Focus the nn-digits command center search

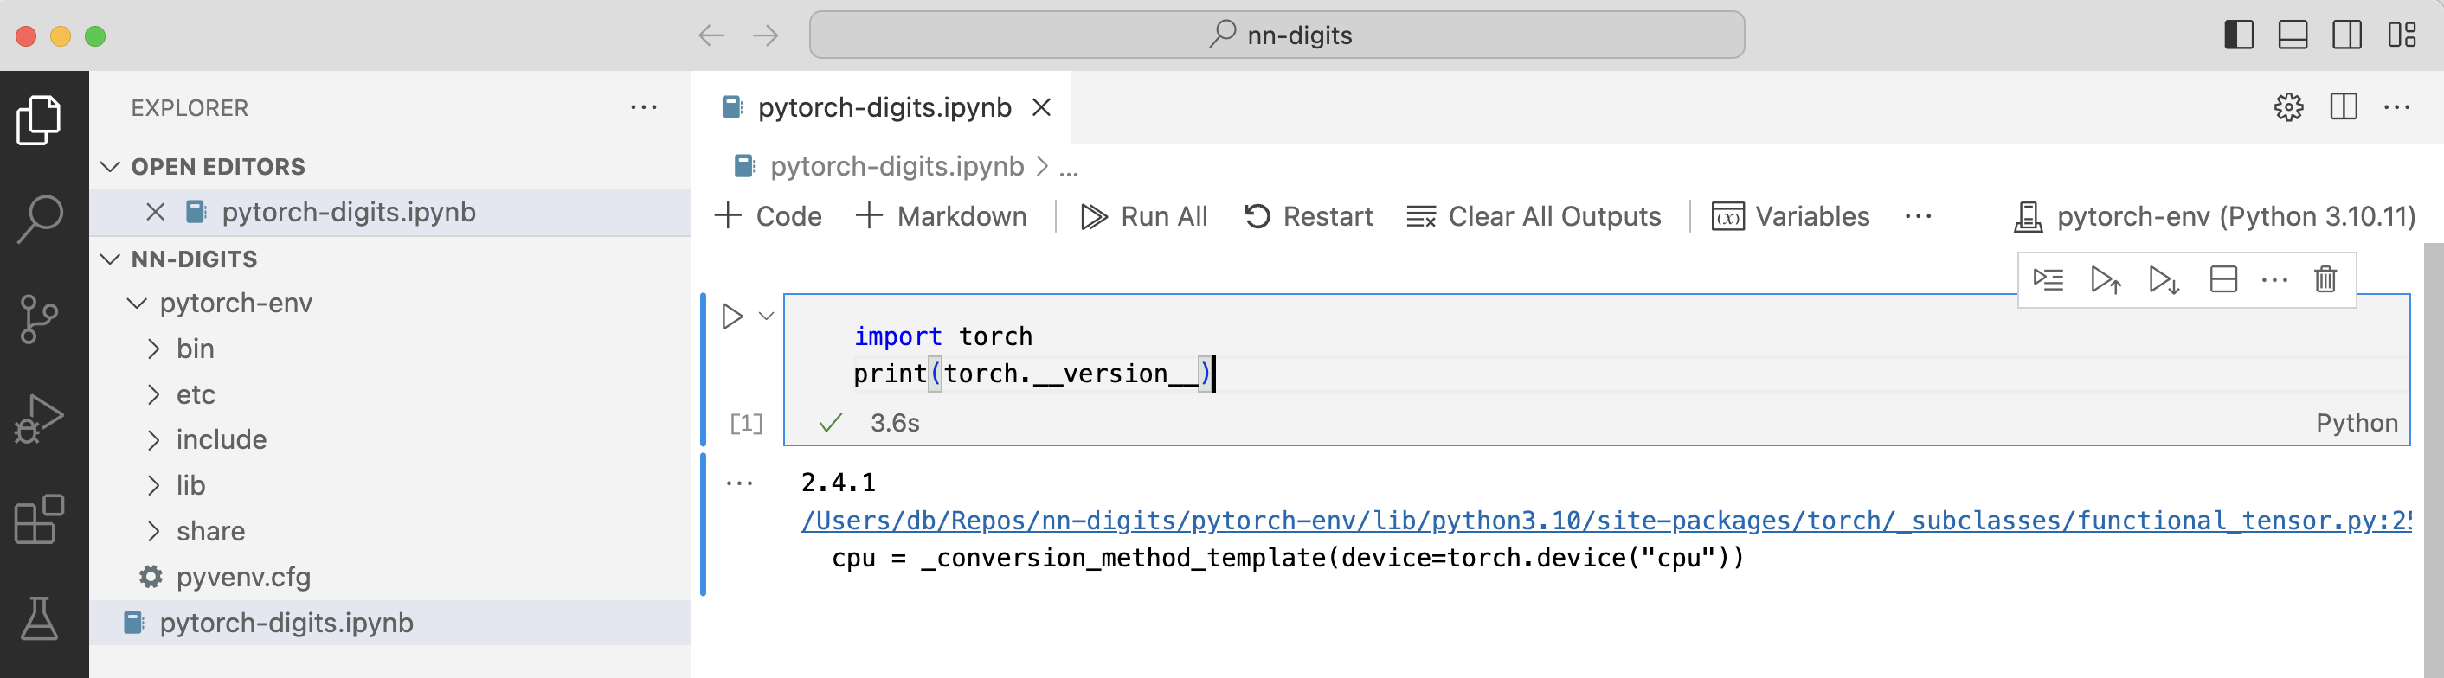tap(1276, 35)
